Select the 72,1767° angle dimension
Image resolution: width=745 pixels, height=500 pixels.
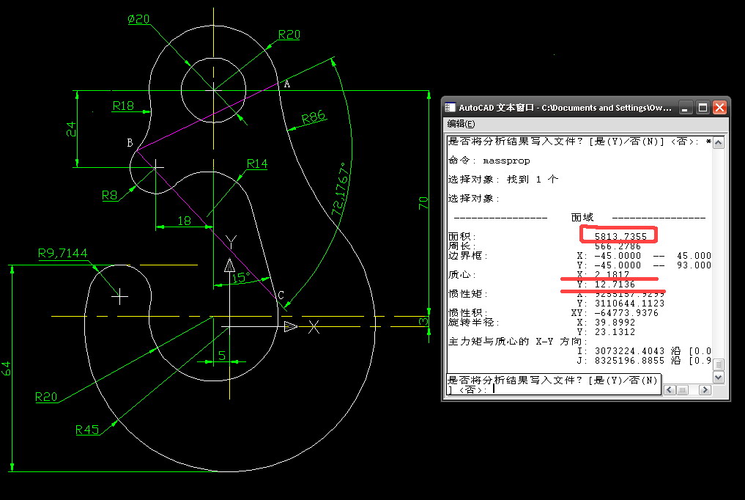tap(341, 188)
